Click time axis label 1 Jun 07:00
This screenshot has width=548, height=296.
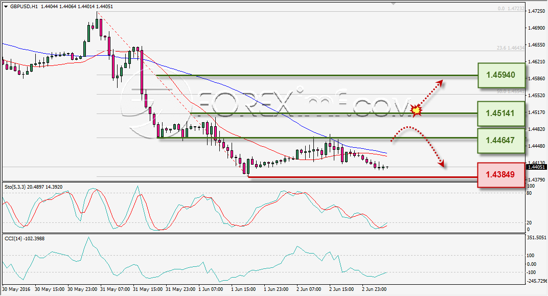(211, 289)
